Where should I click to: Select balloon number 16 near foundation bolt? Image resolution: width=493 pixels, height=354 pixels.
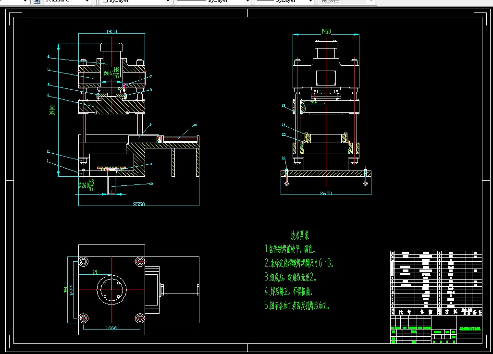283,158
